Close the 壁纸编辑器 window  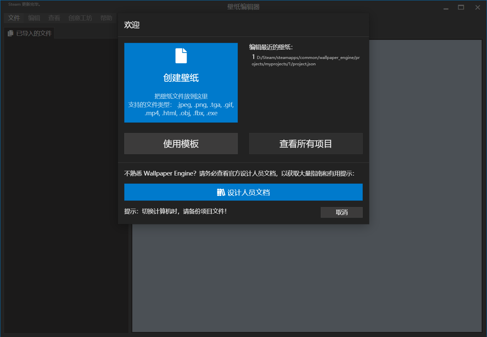pos(478,7)
